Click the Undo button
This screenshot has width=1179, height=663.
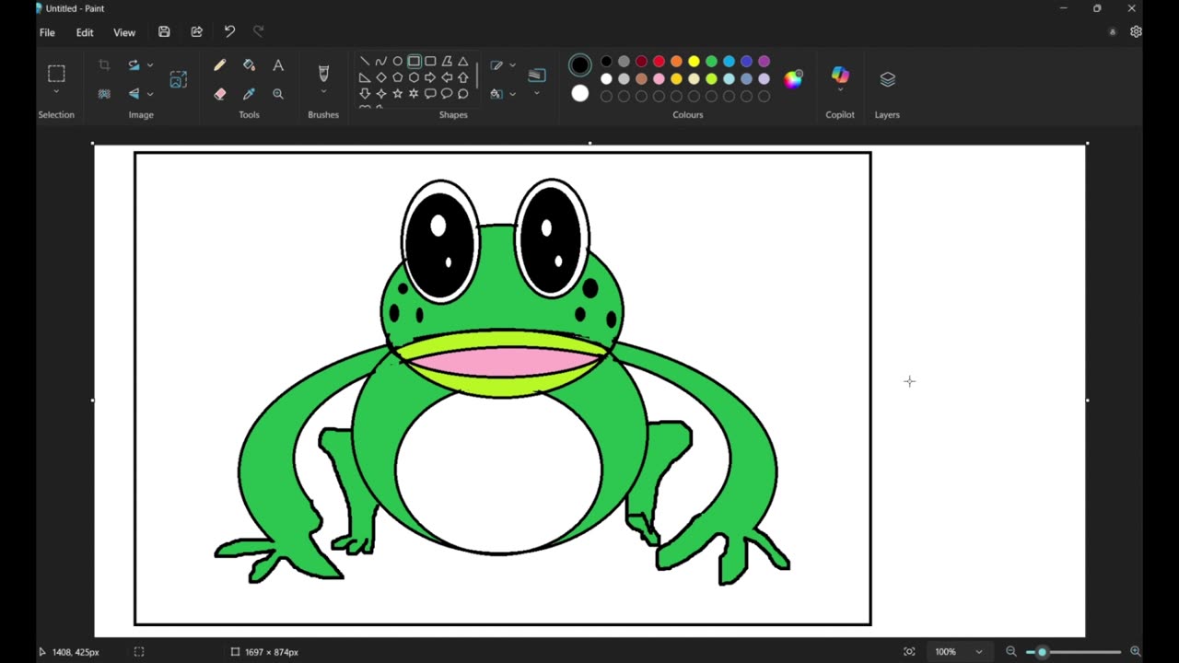tap(229, 31)
